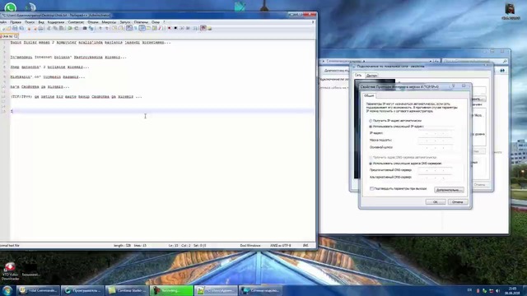Click the green Recording taskbar button
The width and height of the screenshot is (527, 296).
(x=171, y=290)
